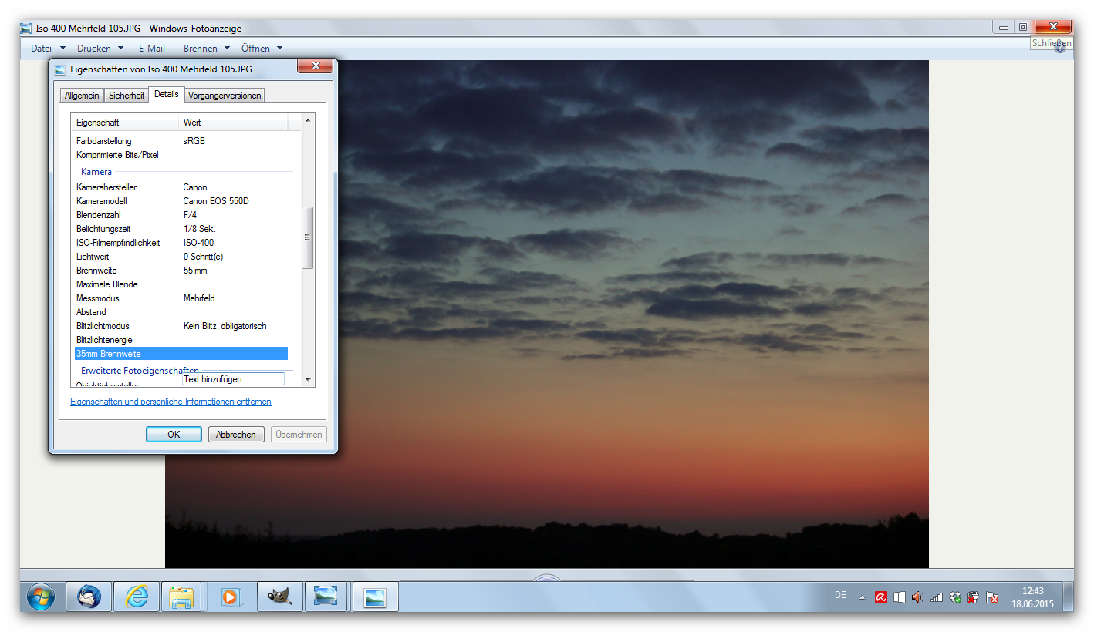The image size is (1094, 632).
Task: Select the Details tab
Action: coord(166,94)
